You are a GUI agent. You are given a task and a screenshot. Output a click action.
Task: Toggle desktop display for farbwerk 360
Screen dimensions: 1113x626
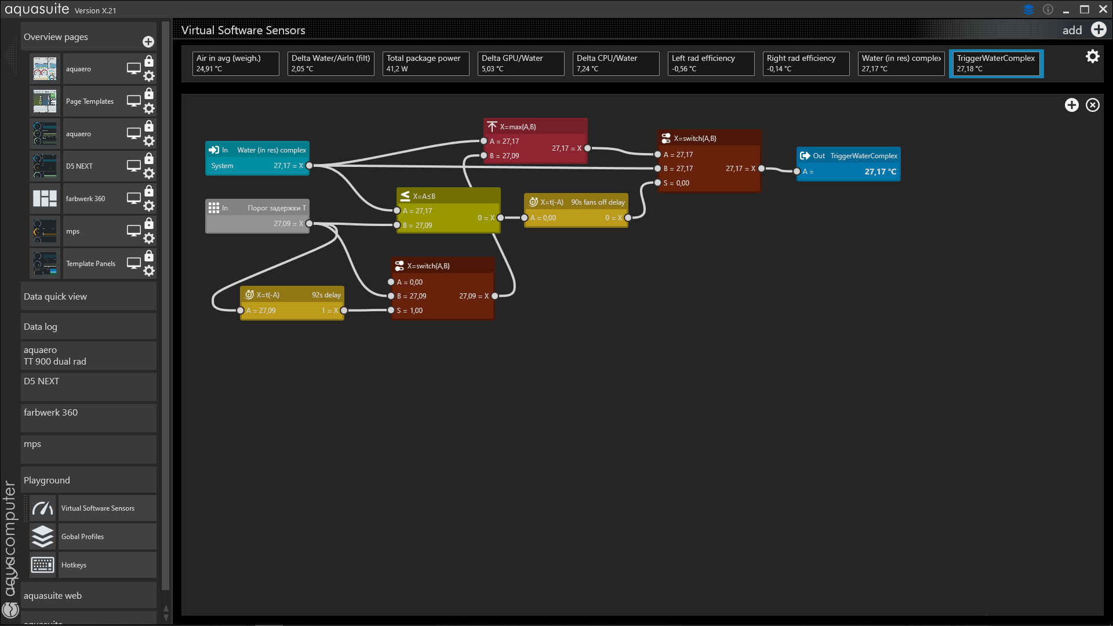(x=133, y=198)
